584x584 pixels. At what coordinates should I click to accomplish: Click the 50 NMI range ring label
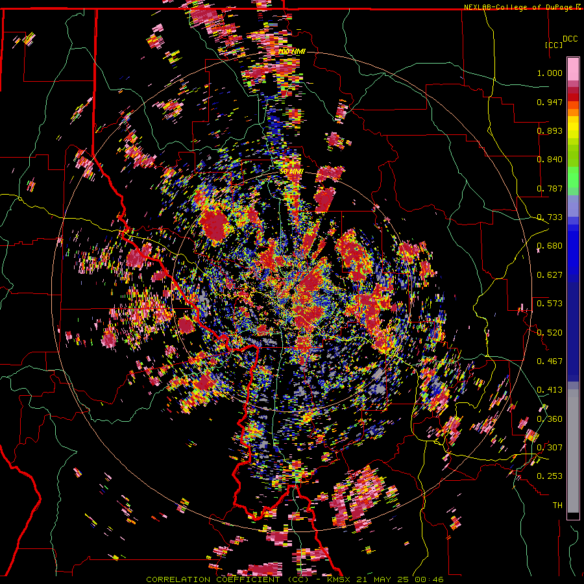click(291, 171)
